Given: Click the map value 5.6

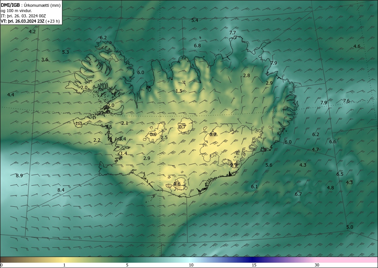Looking at the screenshot, I should pyautogui.click(x=269, y=165).
